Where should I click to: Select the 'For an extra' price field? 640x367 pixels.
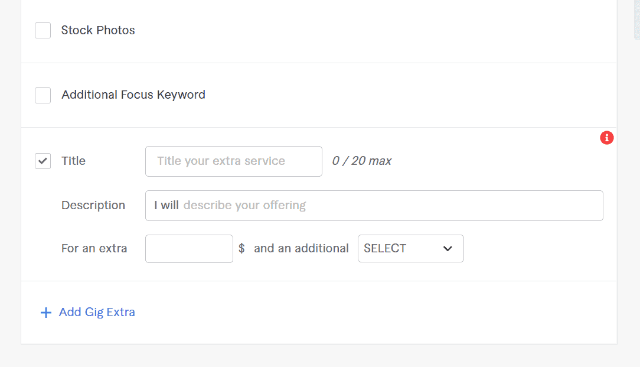click(189, 248)
